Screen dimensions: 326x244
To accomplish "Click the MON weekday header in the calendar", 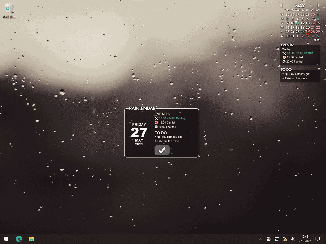I will pyautogui.click(x=287, y=10).
